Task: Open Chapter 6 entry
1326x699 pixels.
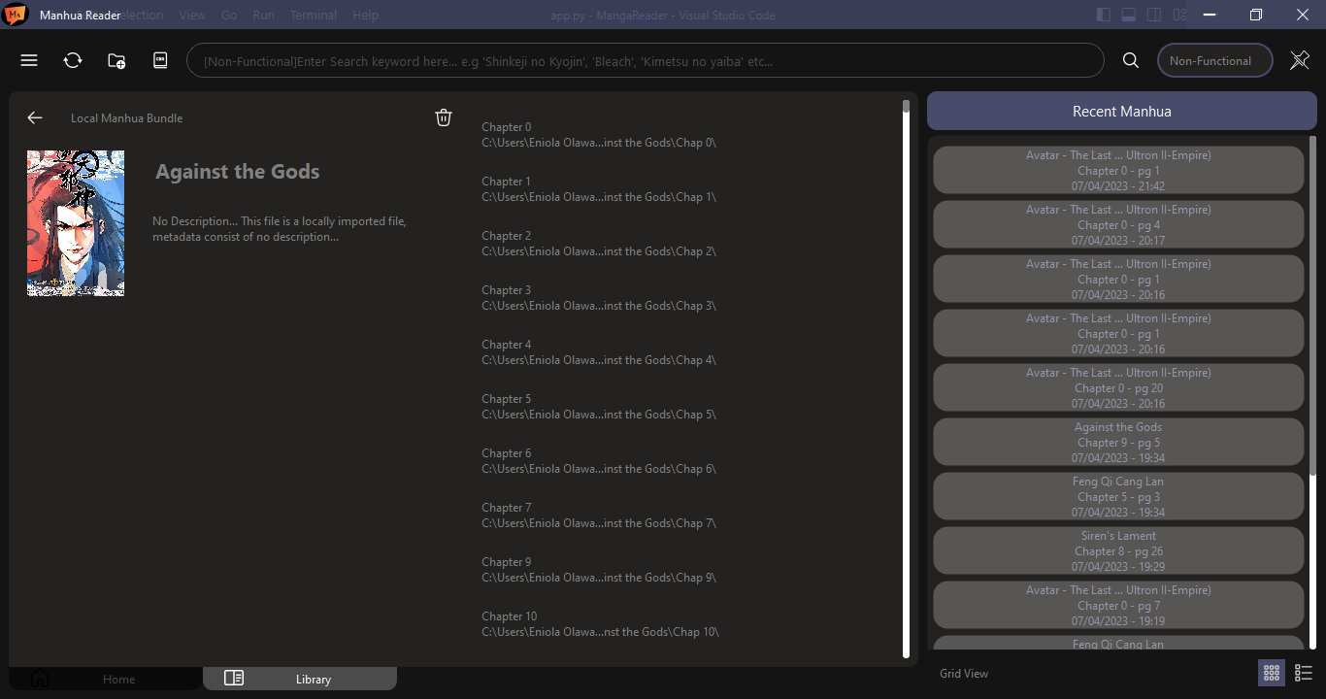Action: tap(599, 461)
